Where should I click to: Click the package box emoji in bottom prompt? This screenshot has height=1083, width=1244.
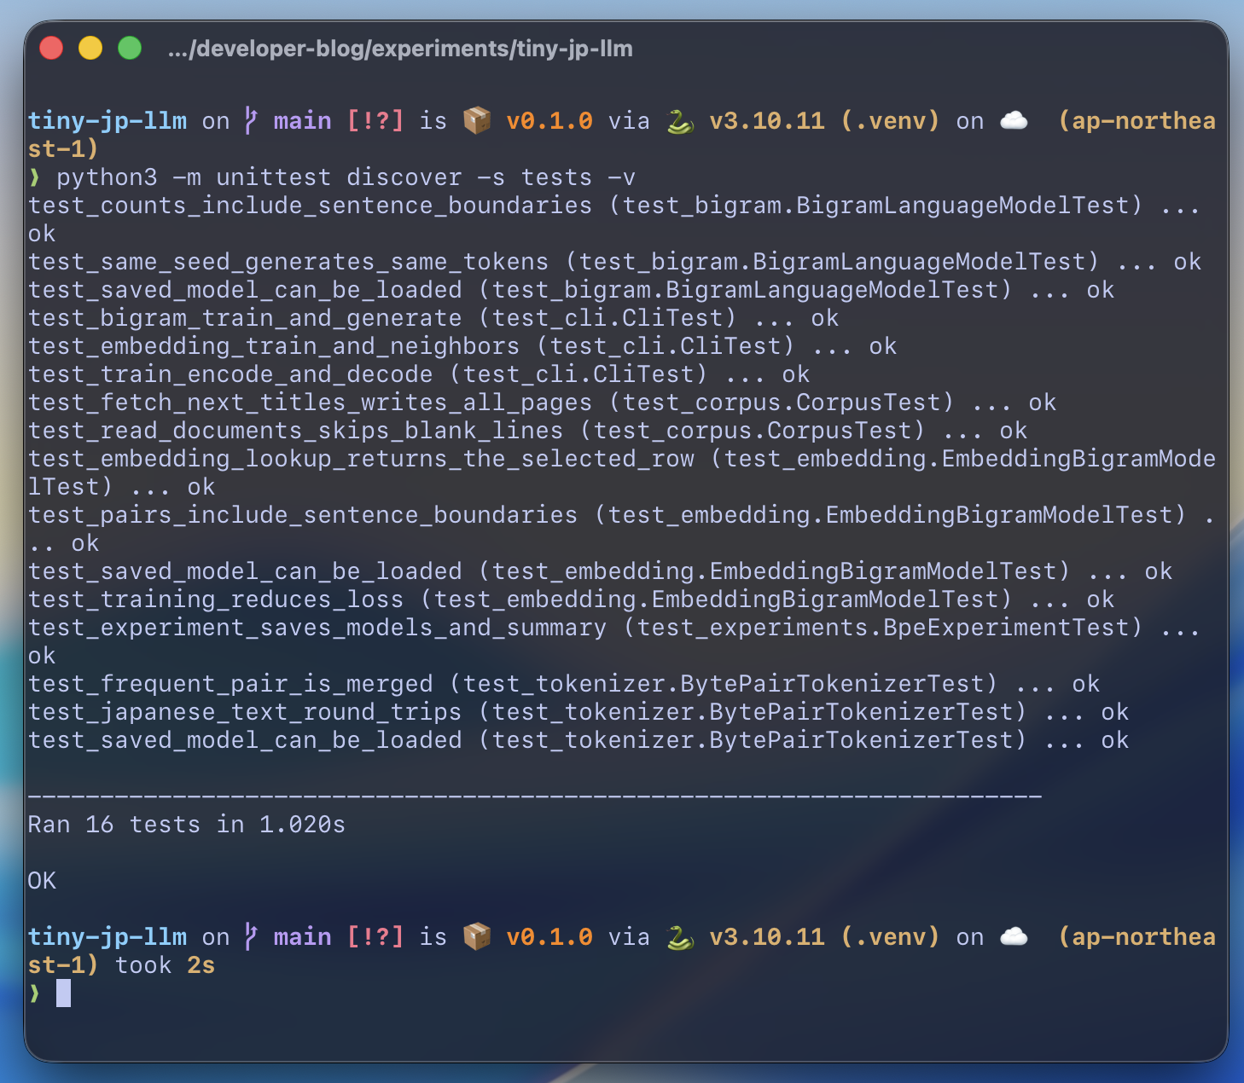477,936
